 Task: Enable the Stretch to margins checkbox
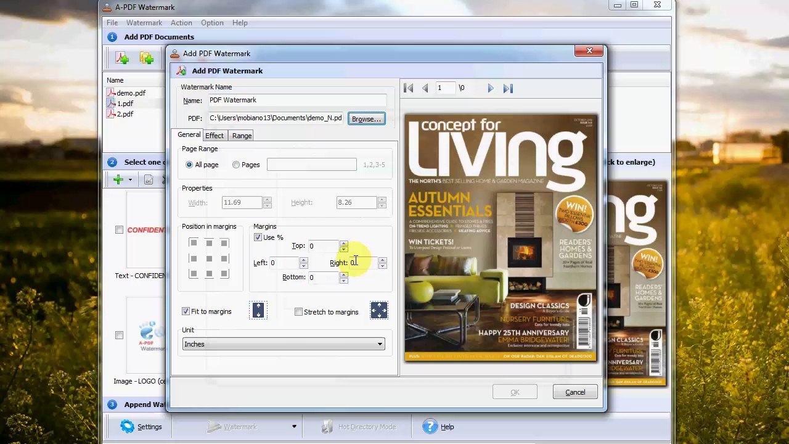[x=299, y=312]
